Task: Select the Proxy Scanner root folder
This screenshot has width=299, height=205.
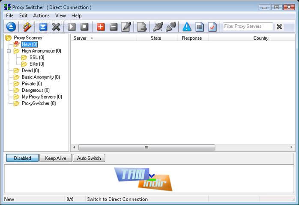Action: 28,38
